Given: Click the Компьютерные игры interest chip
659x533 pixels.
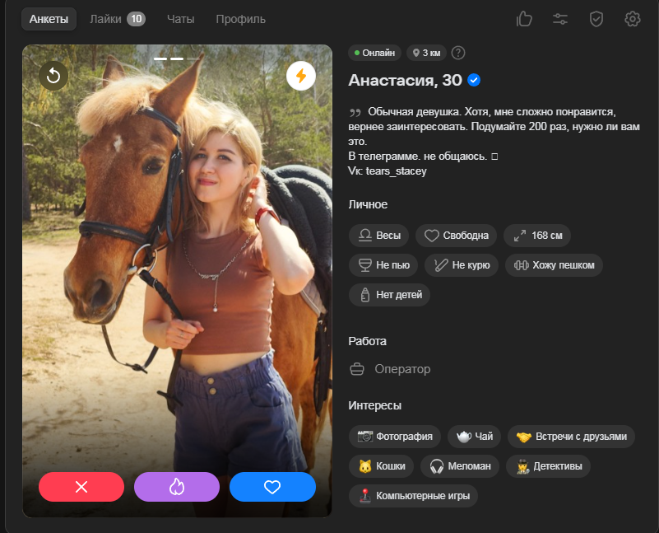Looking at the screenshot, I should [x=413, y=496].
